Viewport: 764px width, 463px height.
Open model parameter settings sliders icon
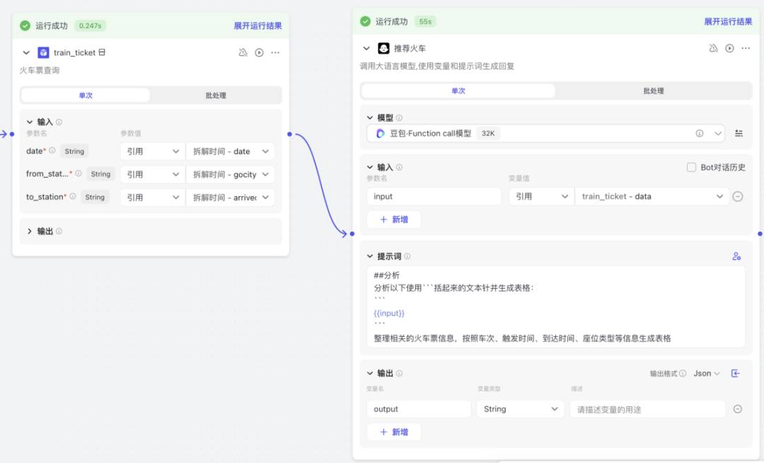point(739,133)
